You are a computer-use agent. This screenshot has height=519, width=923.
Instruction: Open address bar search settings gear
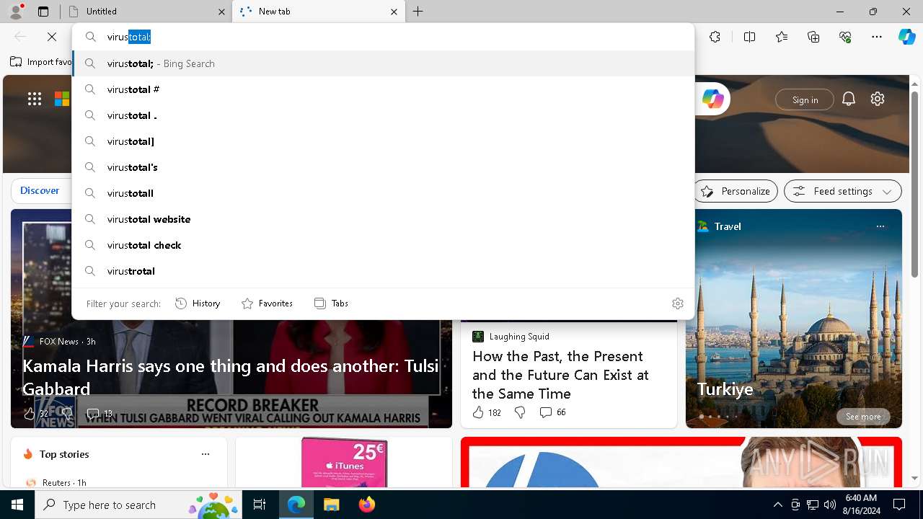click(x=677, y=303)
